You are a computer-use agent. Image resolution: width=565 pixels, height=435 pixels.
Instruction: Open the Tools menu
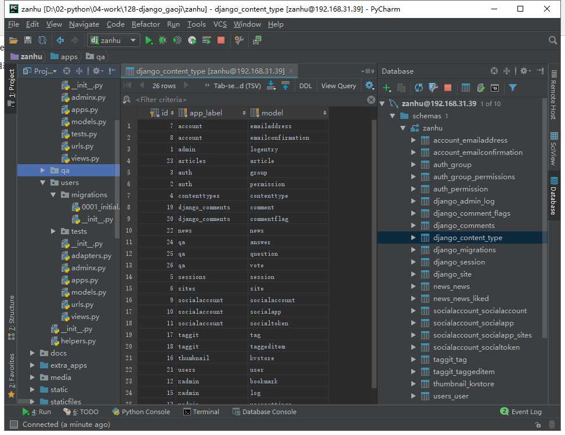pos(197,24)
